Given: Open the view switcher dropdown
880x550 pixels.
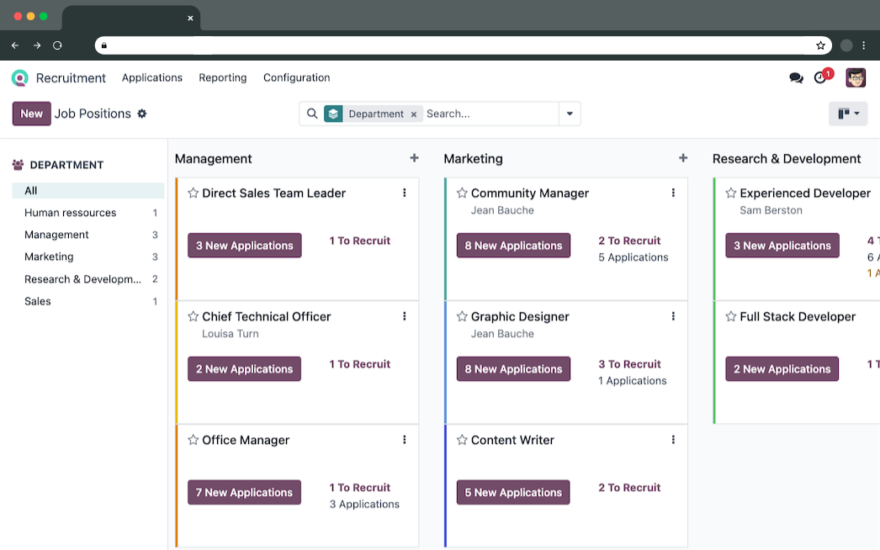Looking at the screenshot, I should pos(848,114).
